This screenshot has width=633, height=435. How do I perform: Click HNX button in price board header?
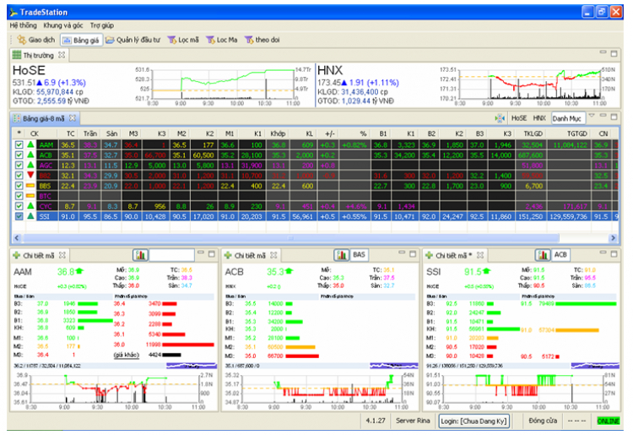pyautogui.click(x=539, y=118)
